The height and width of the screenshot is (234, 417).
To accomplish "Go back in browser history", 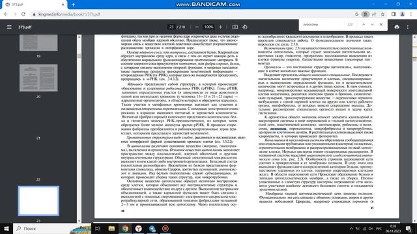I will click(6, 14).
